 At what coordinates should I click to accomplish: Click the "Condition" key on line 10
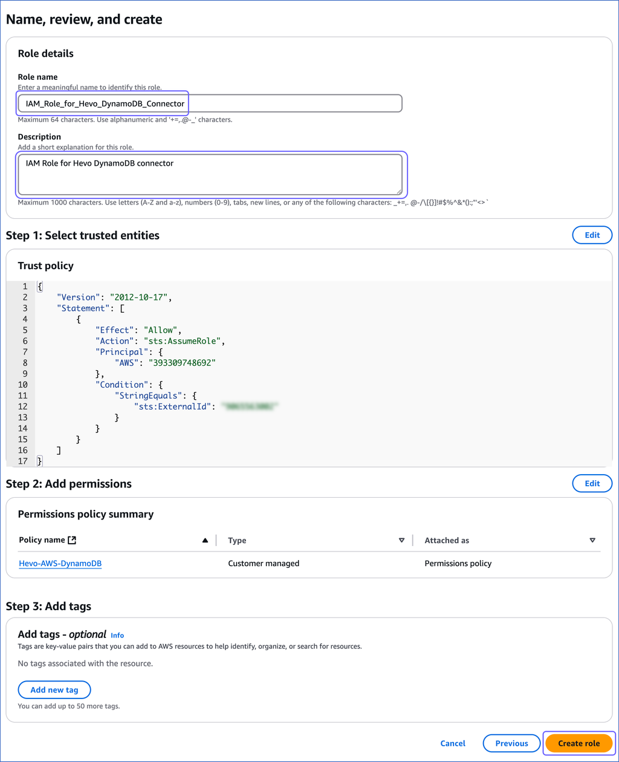pyautogui.click(x=121, y=384)
